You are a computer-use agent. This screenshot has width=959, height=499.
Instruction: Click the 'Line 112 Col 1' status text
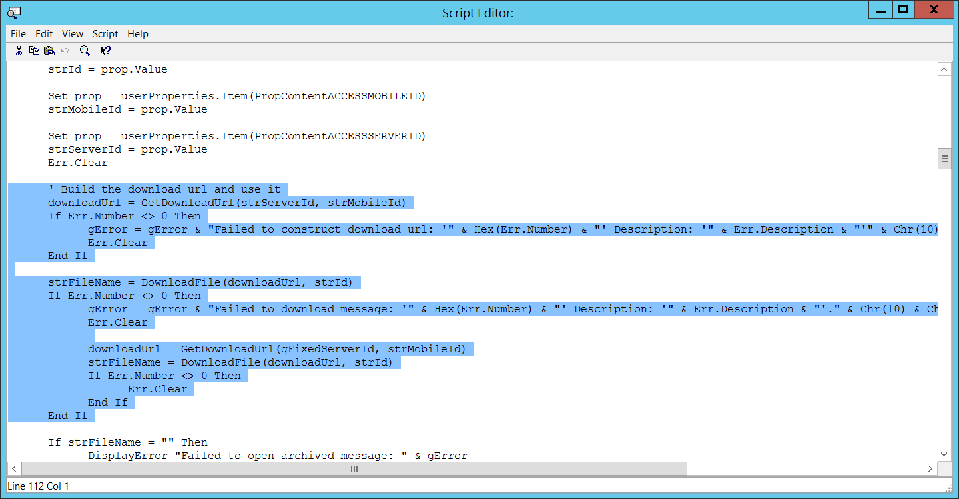click(x=39, y=486)
